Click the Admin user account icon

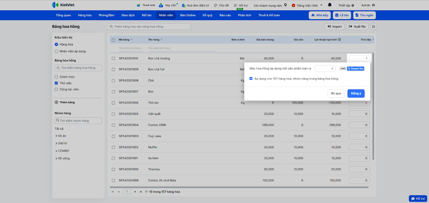(373, 5)
